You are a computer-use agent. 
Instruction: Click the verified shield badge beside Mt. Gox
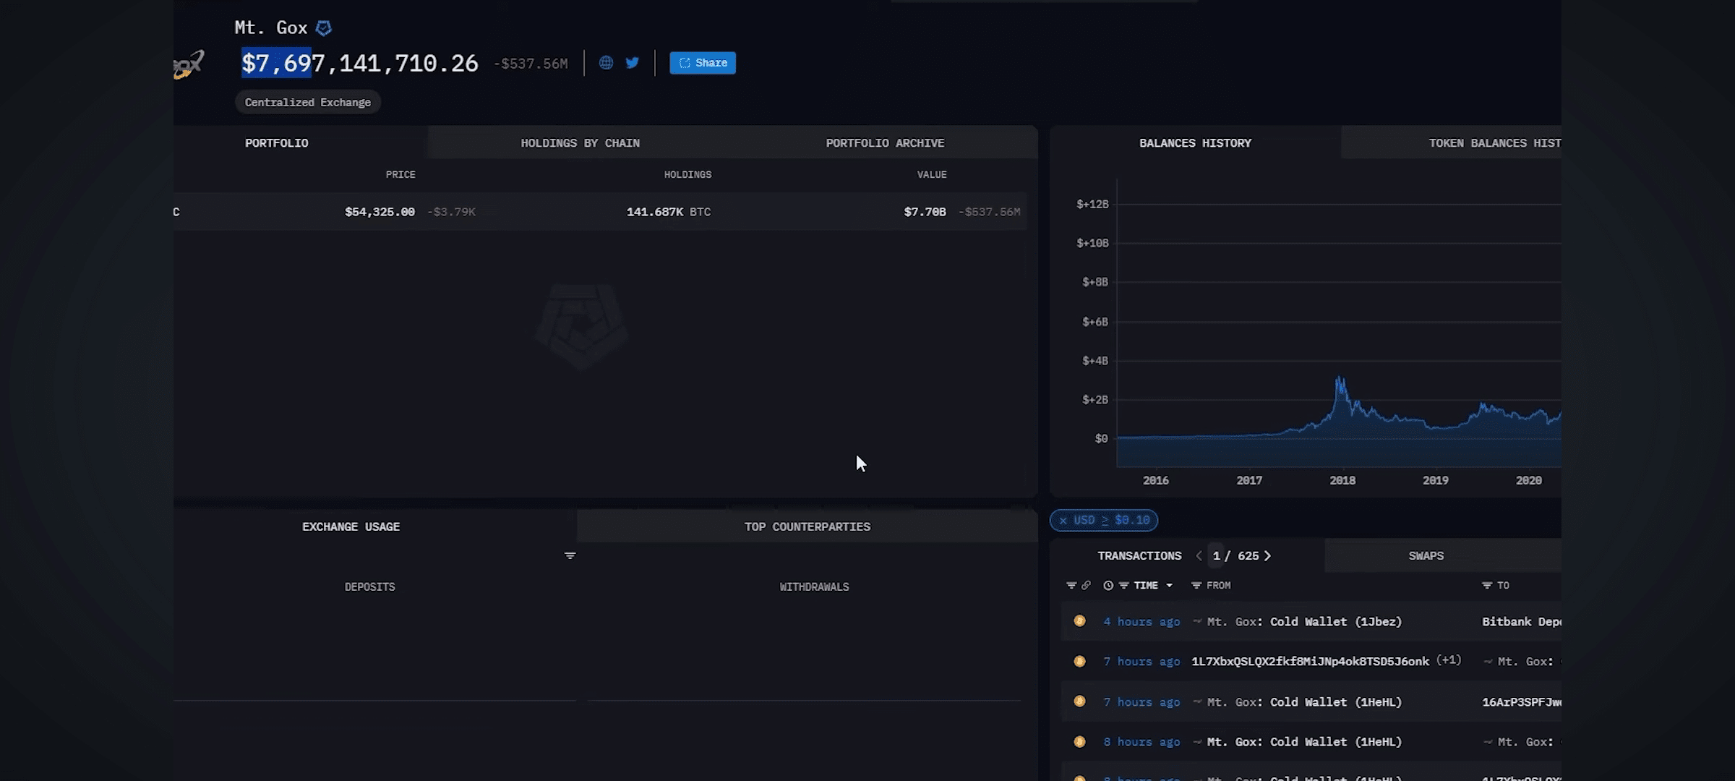tap(324, 28)
